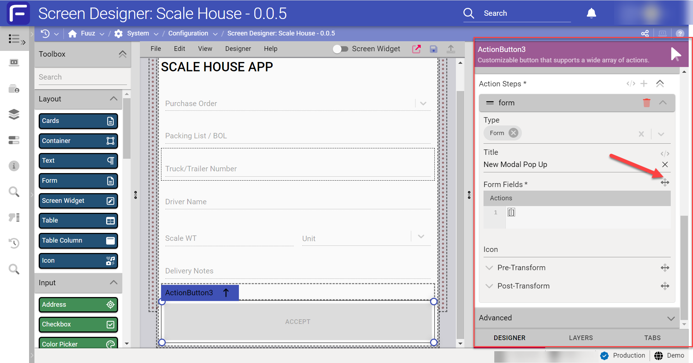Click the Toolbox search field

(83, 77)
